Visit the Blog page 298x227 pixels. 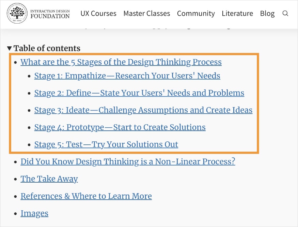[267, 14]
